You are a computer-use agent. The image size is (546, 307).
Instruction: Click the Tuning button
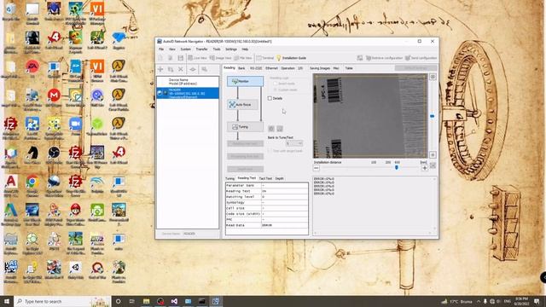[245, 127]
